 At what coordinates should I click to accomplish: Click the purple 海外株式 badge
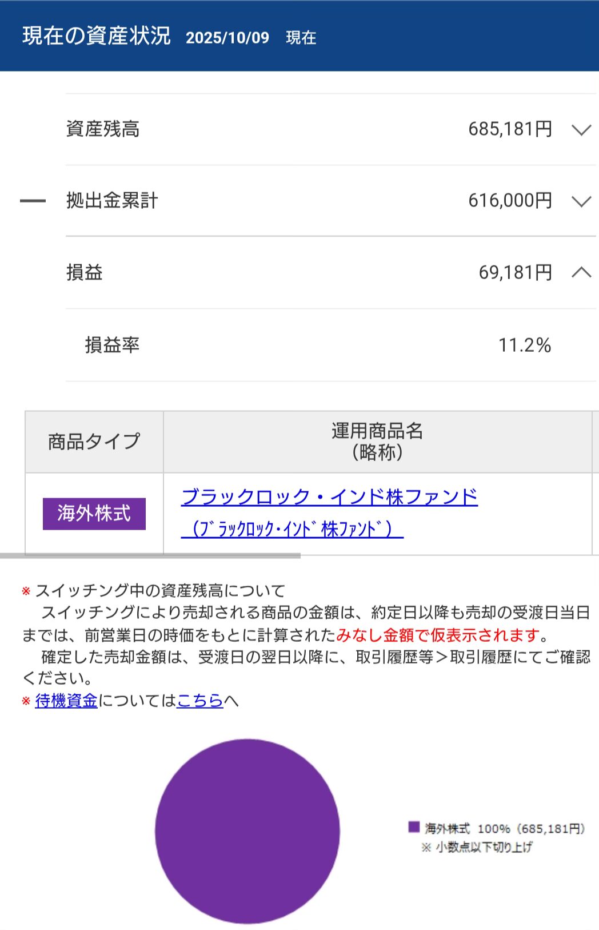(x=94, y=514)
